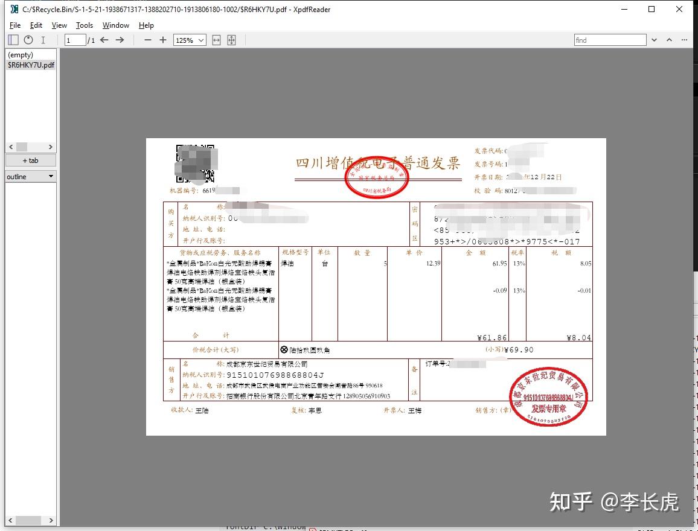
Task: Select the text selection I-beam tool
Action: point(43,40)
